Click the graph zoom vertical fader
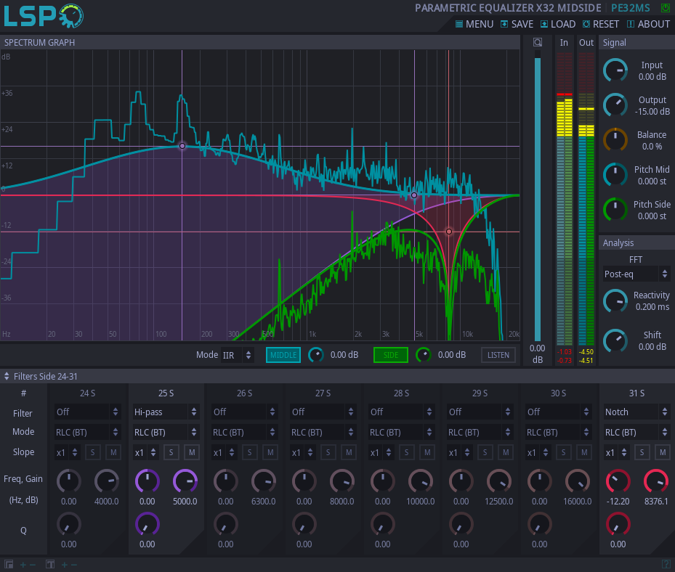Viewport: 675px width, 572px height. coord(537,196)
